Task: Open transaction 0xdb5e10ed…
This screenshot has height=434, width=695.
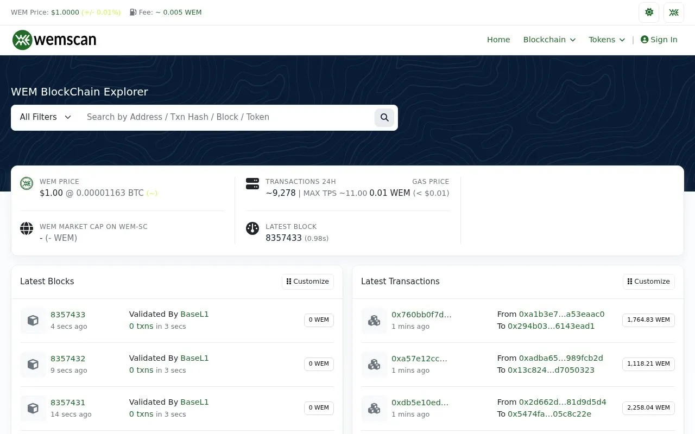Action: pos(420,403)
